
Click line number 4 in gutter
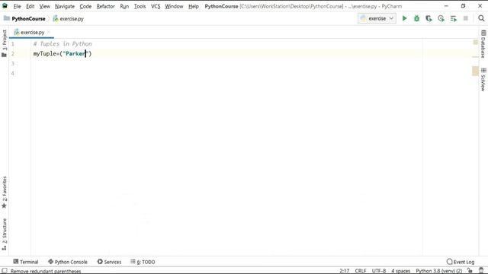[x=13, y=73]
